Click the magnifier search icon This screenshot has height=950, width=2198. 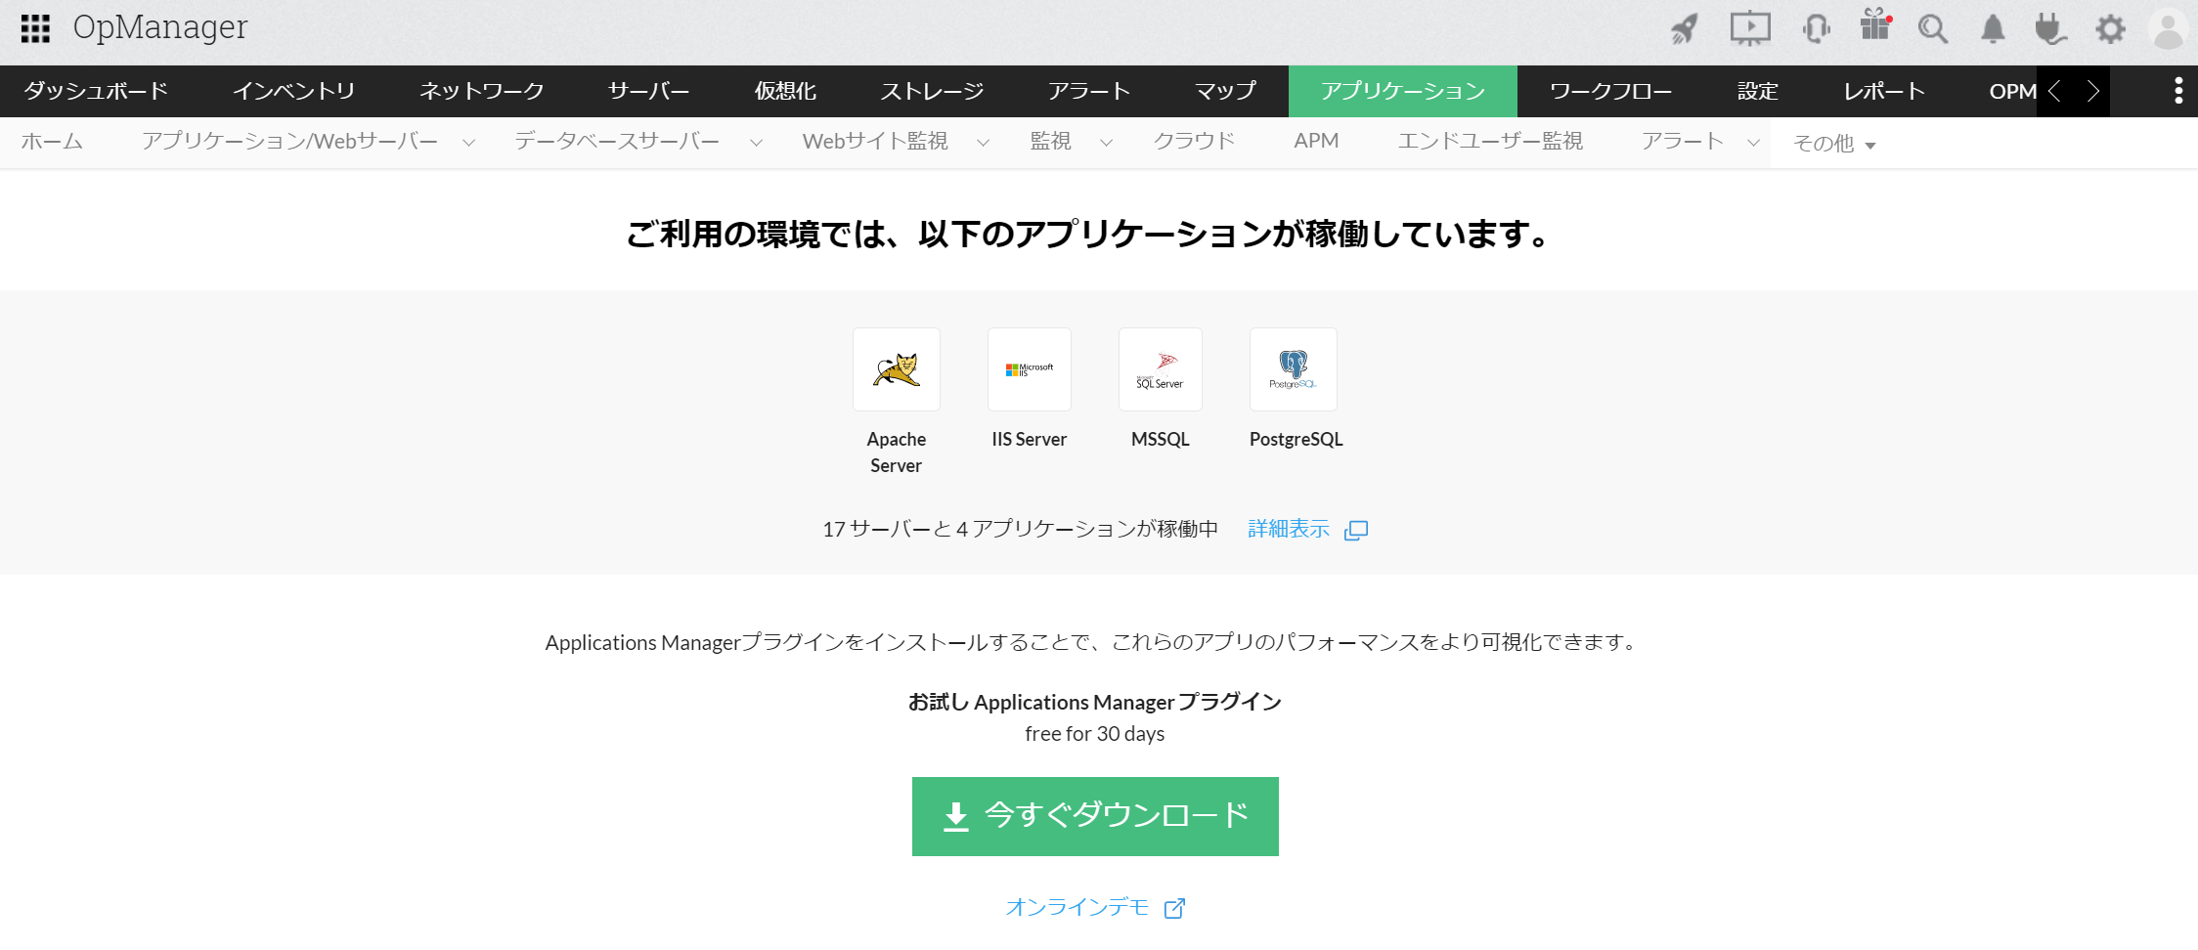(x=1933, y=29)
